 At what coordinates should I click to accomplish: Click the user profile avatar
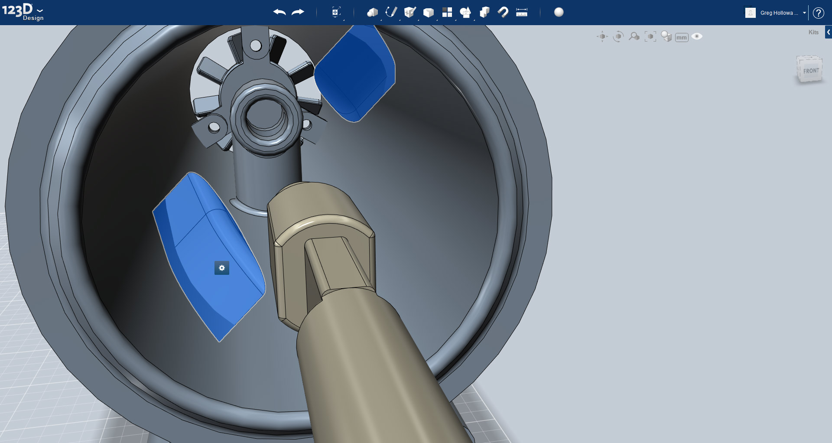[x=751, y=13]
